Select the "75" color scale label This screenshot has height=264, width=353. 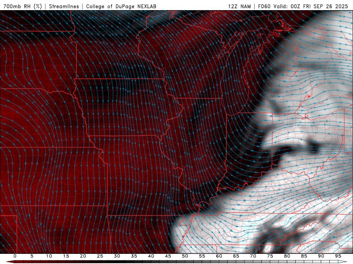coord(270,256)
